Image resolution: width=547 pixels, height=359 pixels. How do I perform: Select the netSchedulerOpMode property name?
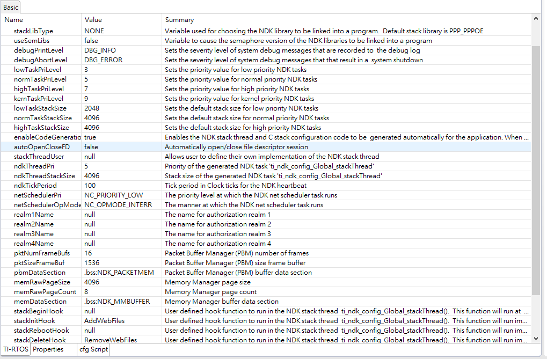[47, 205]
